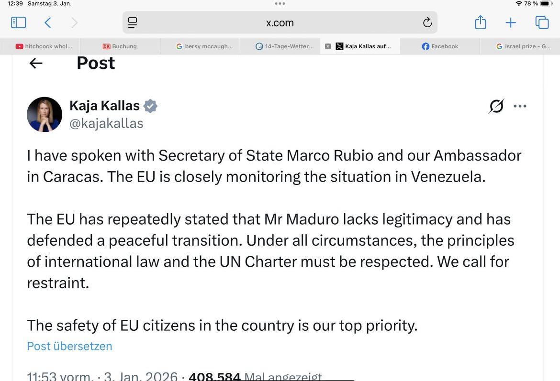Tap Kaja Kallas's profile picture
This screenshot has width=560, height=381.
(x=45, y=115)
